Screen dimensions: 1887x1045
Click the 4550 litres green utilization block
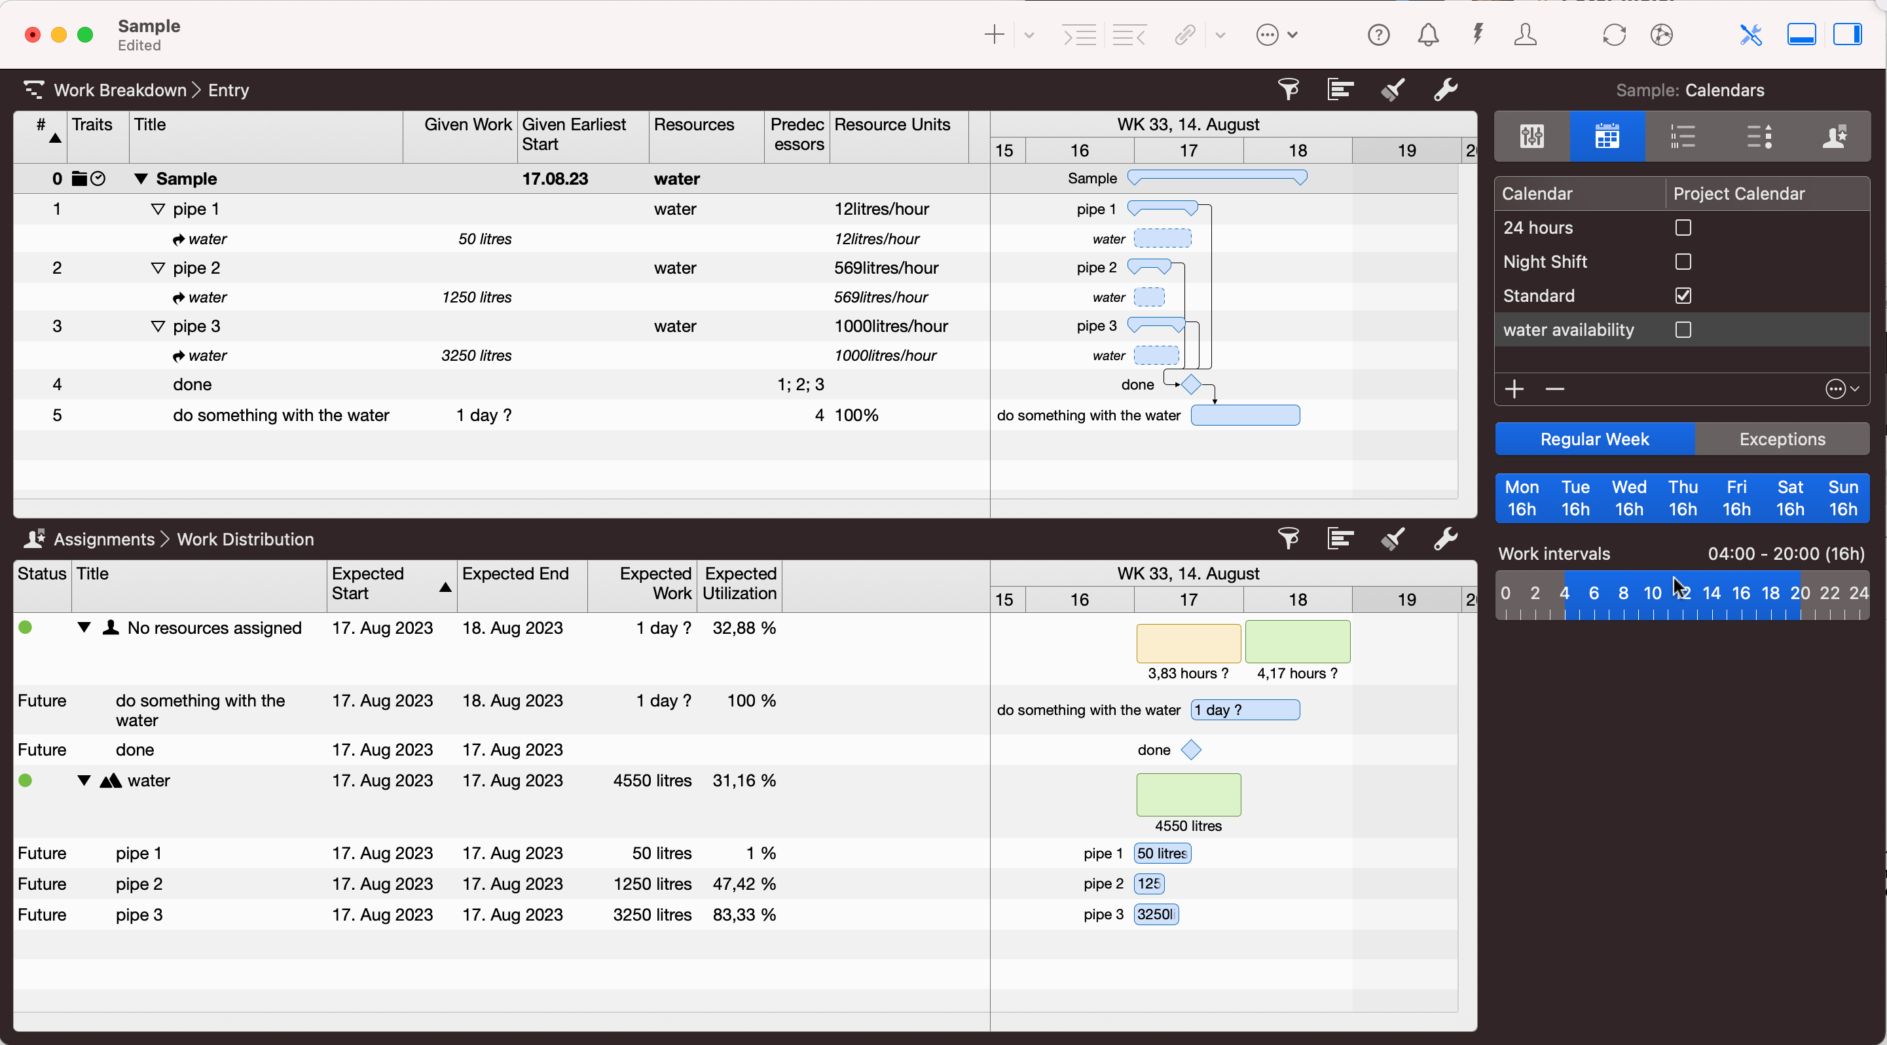tap(1188, 794)
